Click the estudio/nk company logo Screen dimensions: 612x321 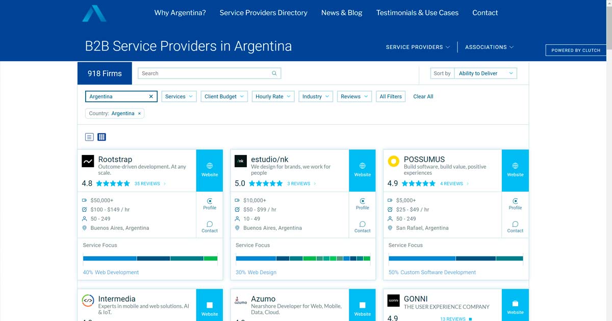(241, 162)
